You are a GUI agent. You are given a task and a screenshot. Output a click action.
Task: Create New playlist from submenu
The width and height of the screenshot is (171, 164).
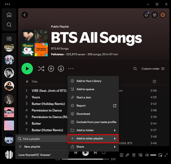[42, 147]
